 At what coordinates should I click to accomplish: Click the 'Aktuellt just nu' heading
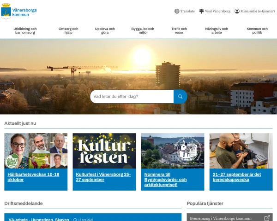click(20, 123)
